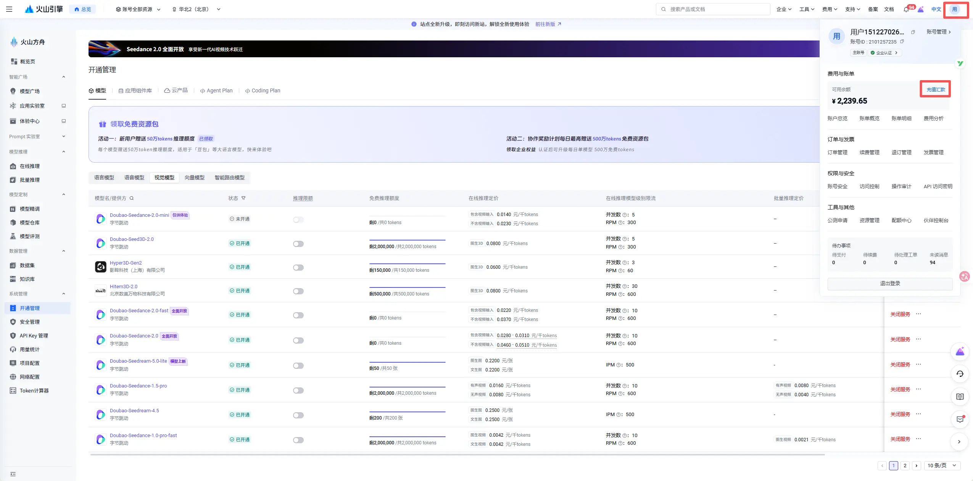Screen dimensions: 973x481
Task: Click the 应用实验室 atom icon
Action: pyautogui.click(x=13, y=106)
